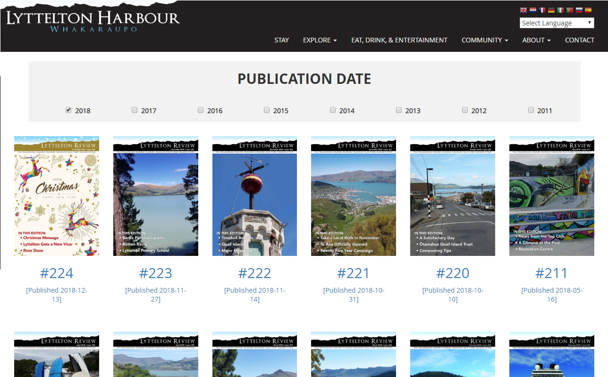The height and width of the screenshot is (377, 608).
Task: Select the Published 2018-10-10 date
Action: (x=453, y=295)
